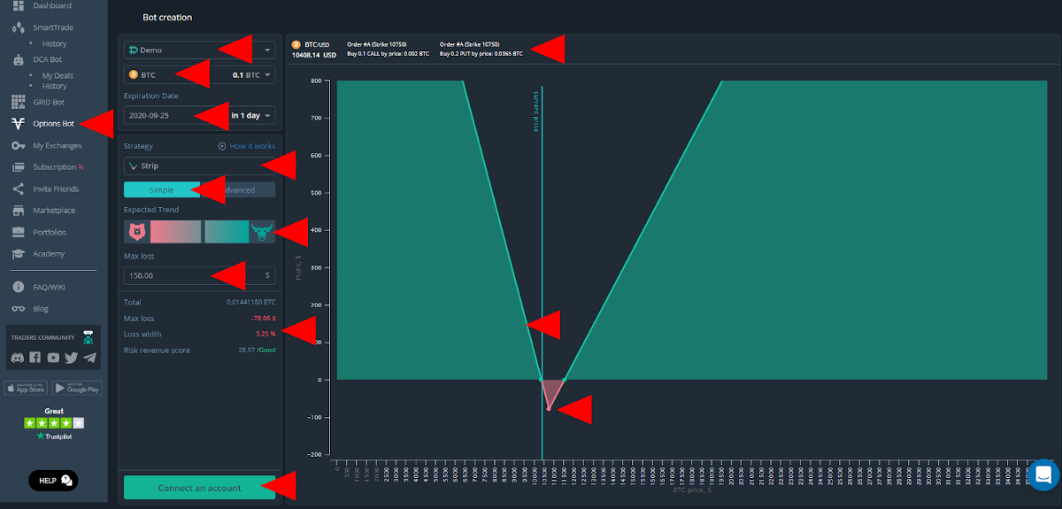Click the GRID Bot grid icon
Image resolution: width=1062 pixels, height=509 pixels.
coord(18,102)
